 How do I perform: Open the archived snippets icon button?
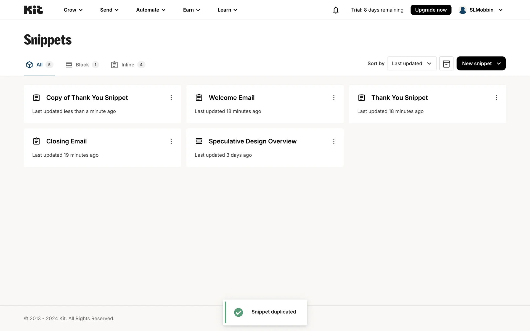446,63
